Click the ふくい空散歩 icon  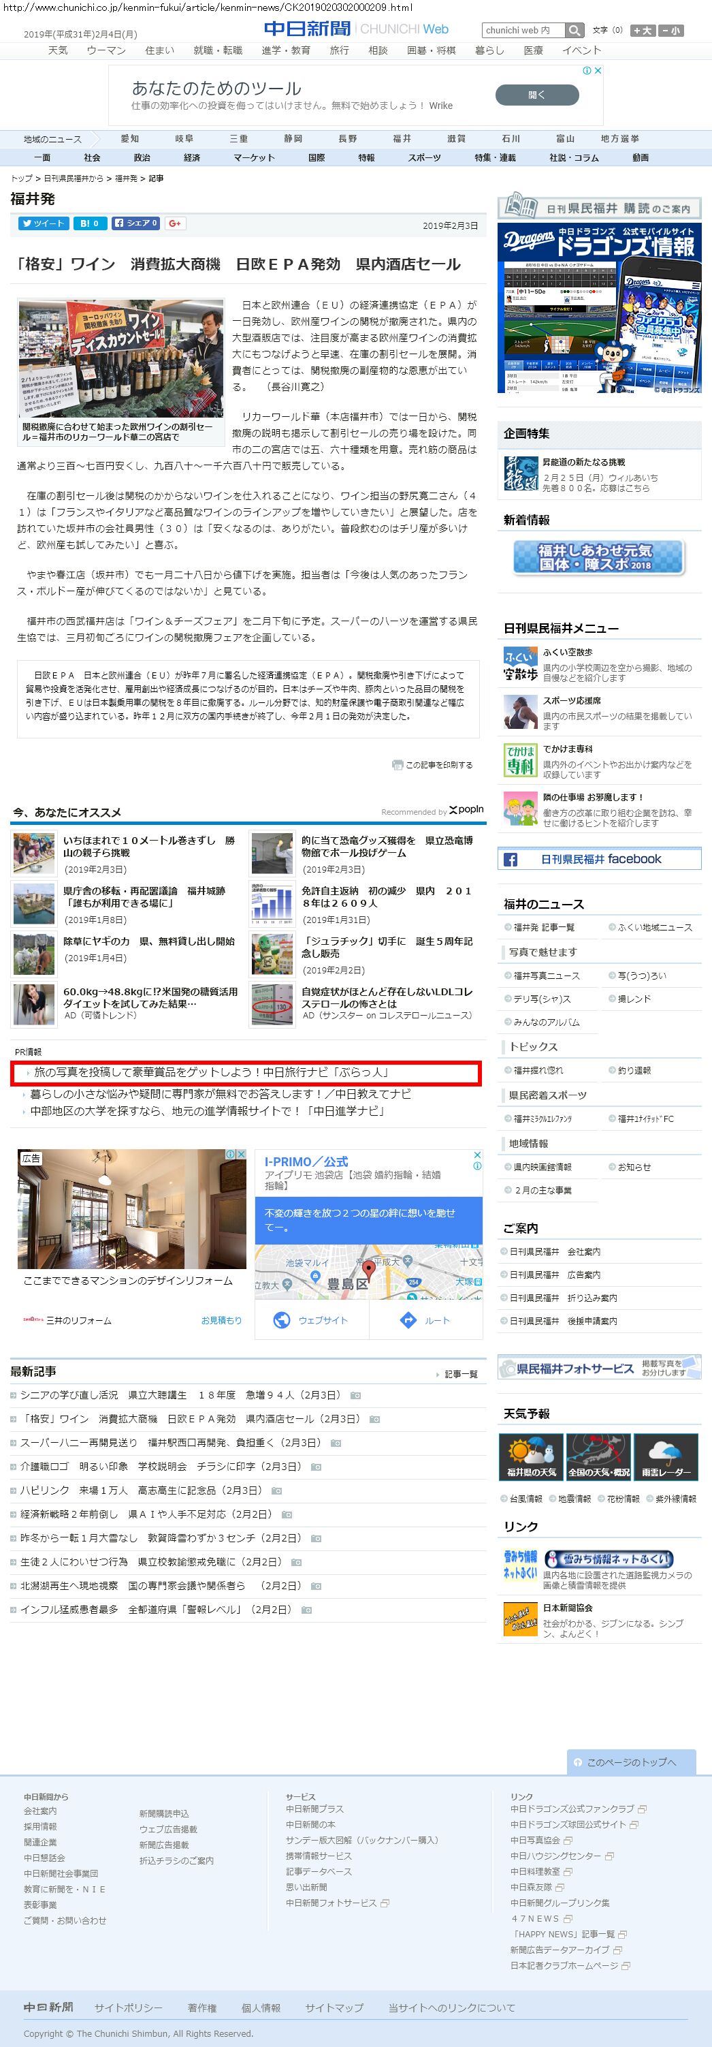(521, 664)
